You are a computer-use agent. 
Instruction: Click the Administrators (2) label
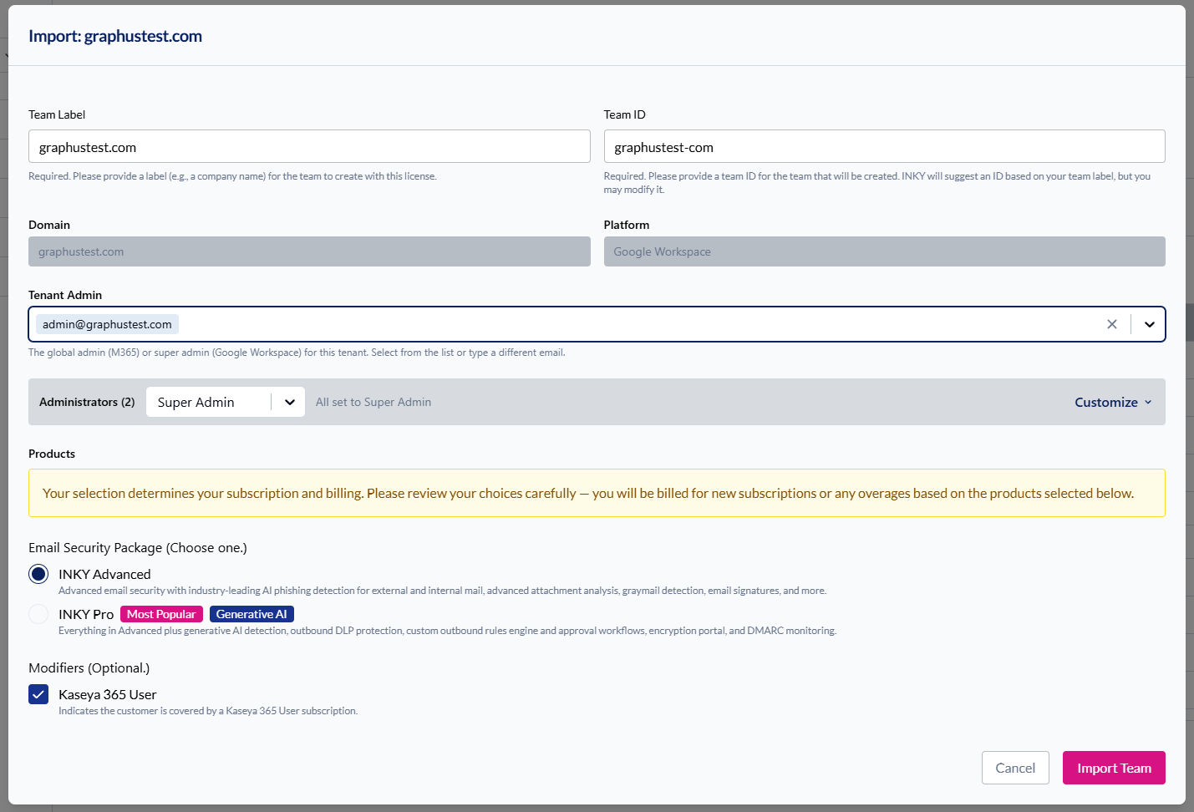click(x=87, y=402)
